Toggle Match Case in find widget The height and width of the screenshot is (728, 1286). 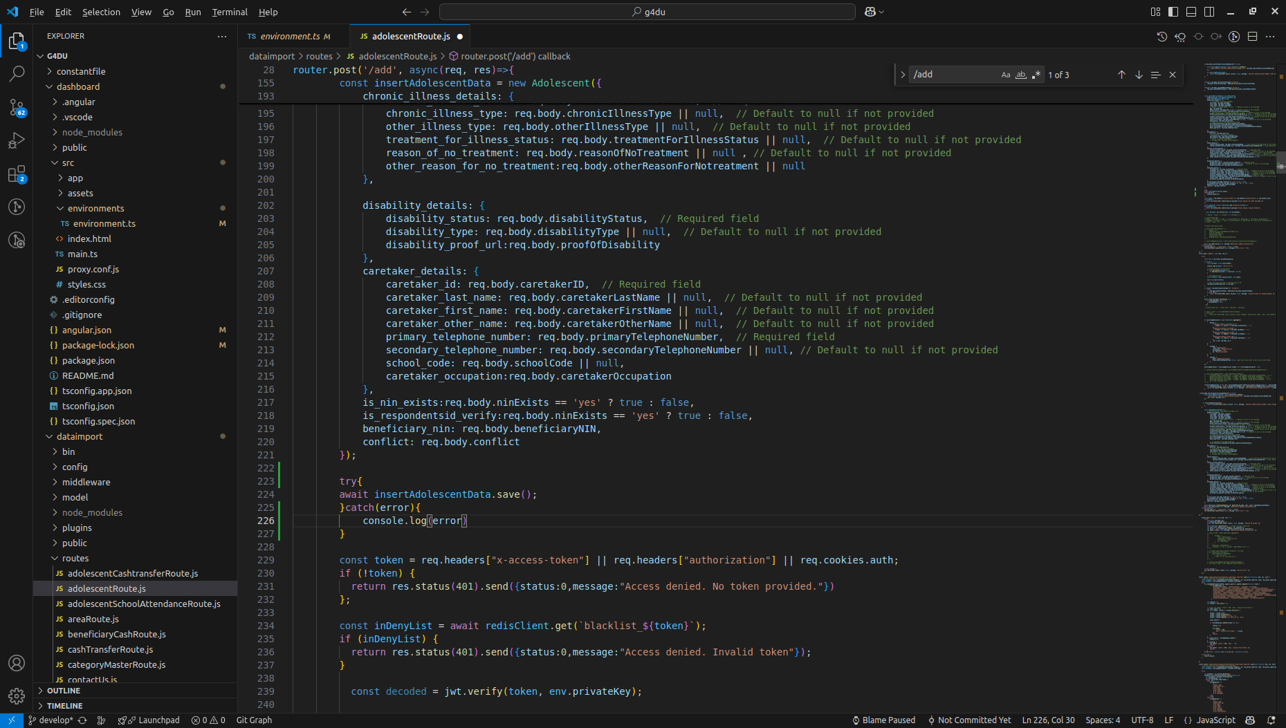click(1006, 75)
